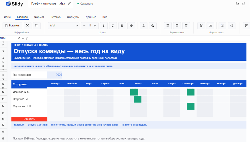The image size is (250, 142).
Task: Redo the last undone action
Action: click(244, 4)
